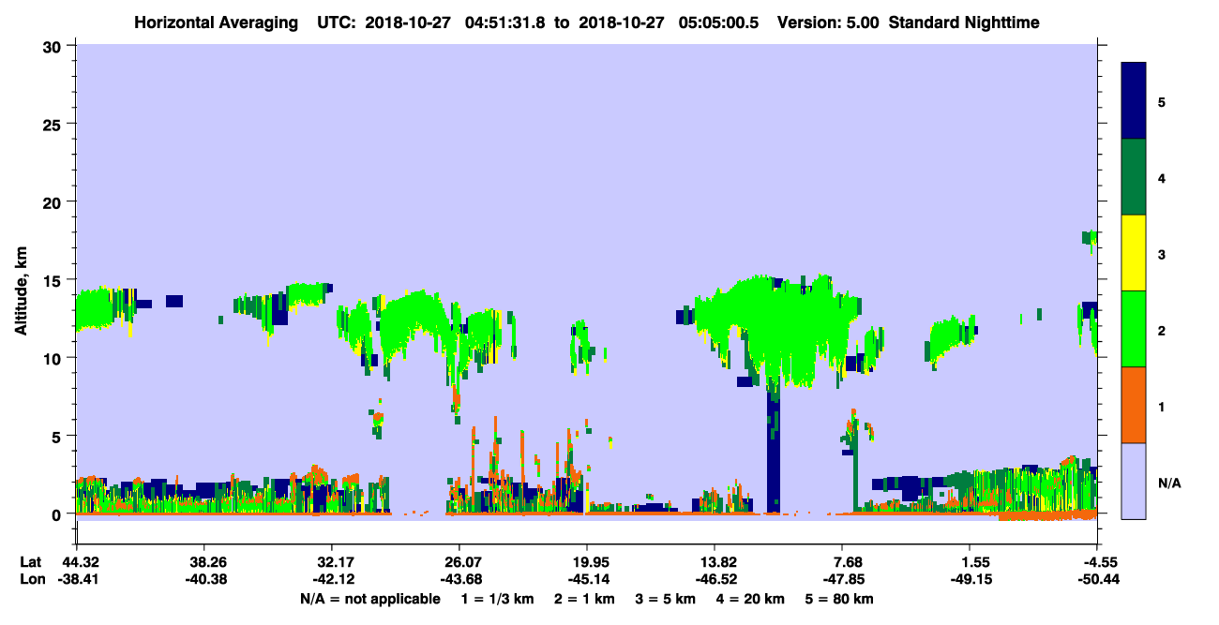Click the lavender N/A colorbar segment
This screenshot has width=1219, height=625.
tap(1134, 481)
